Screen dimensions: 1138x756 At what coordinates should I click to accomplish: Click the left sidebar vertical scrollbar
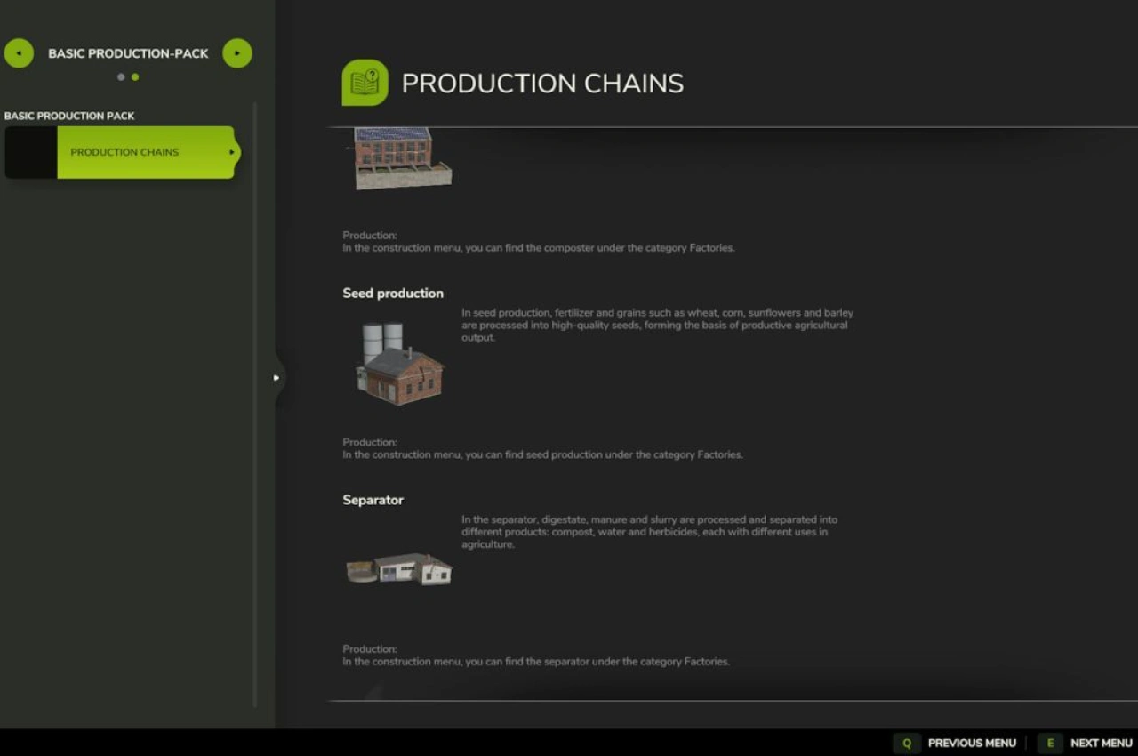255,400
